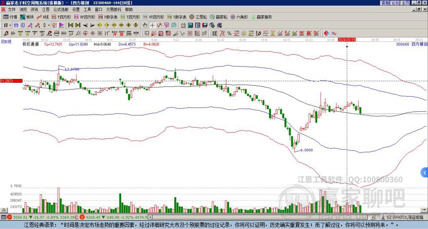Open the 江恩 menu
428x229 pixels.
(46, 10)
